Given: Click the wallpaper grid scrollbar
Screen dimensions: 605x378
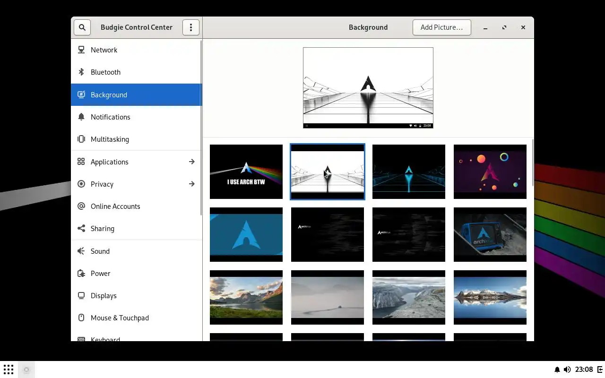Looking at the screenshot, I should pos(532,163).
